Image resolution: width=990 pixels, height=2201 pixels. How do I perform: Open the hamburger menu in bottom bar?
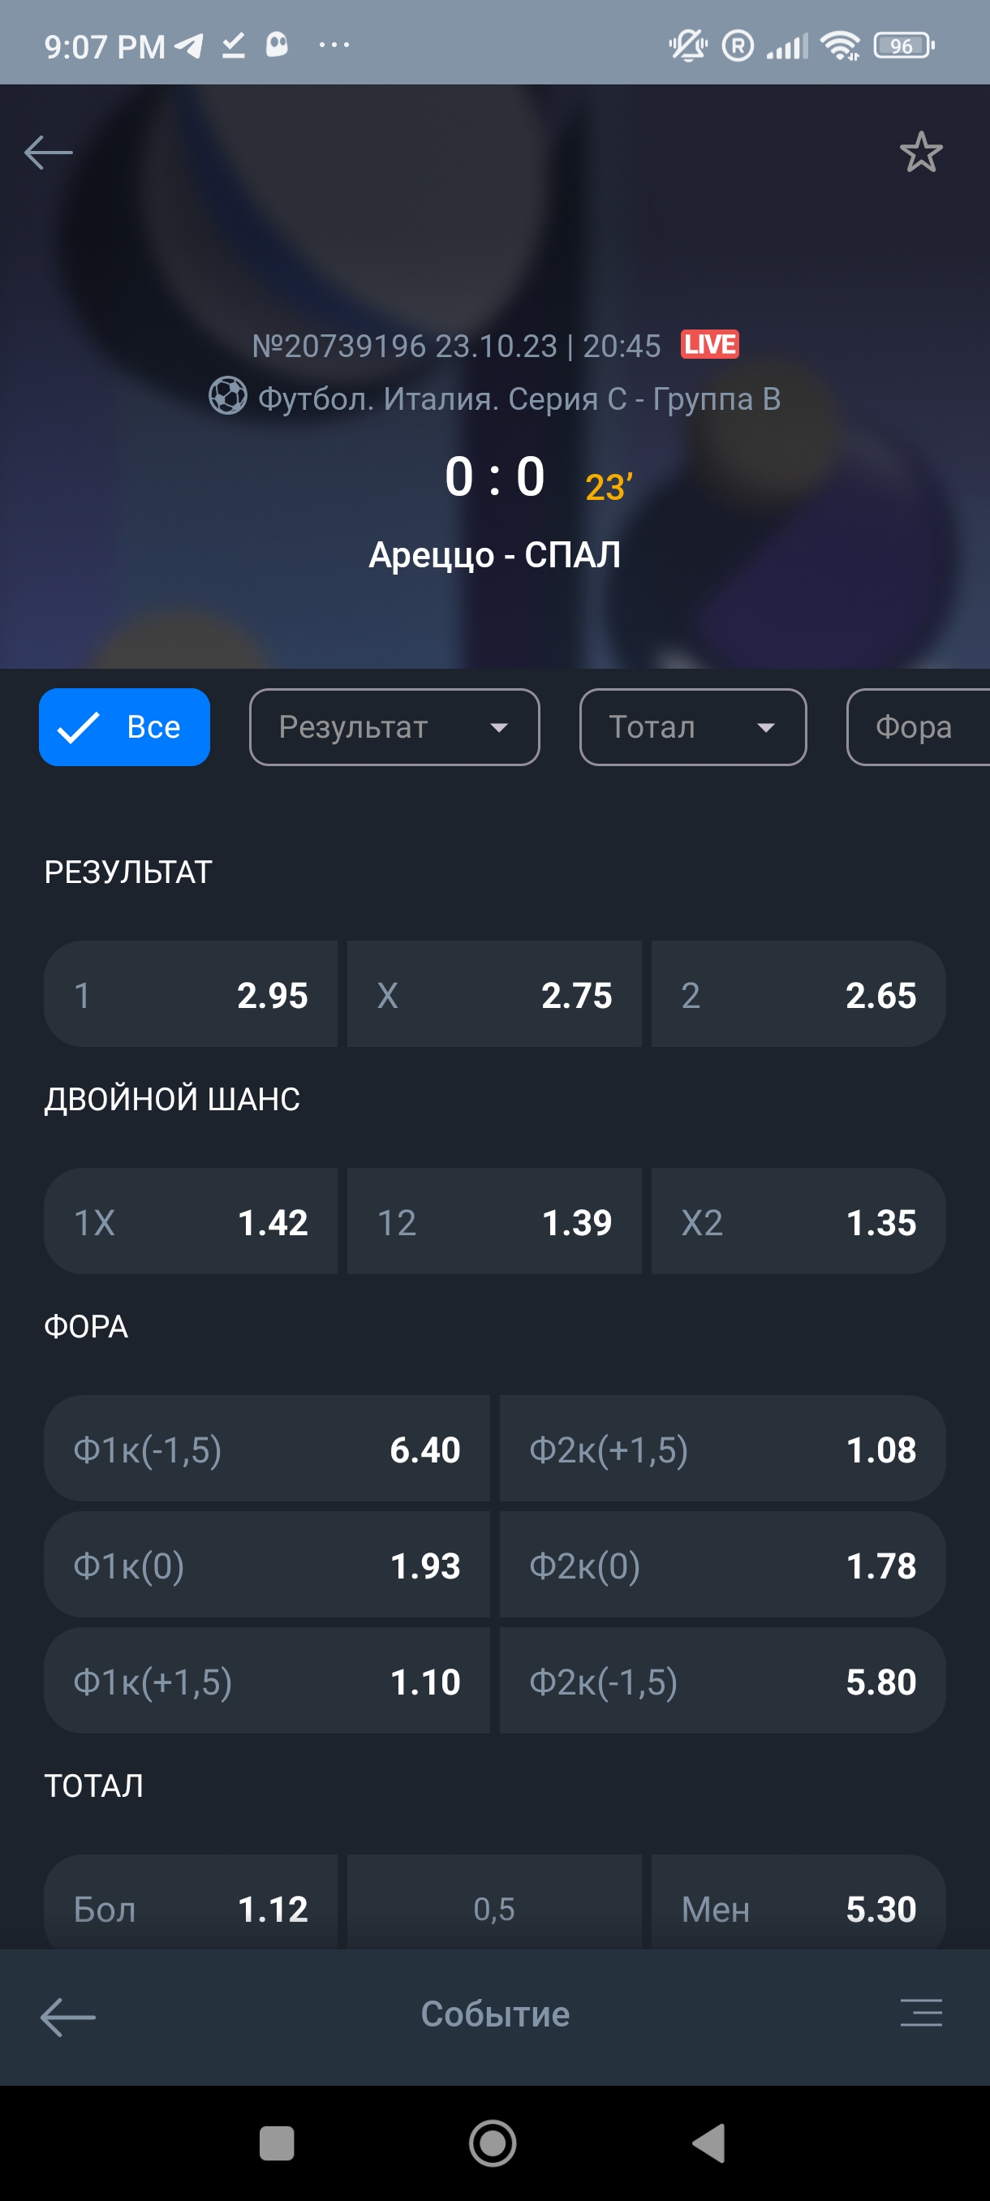click(x=920, y=2013)
